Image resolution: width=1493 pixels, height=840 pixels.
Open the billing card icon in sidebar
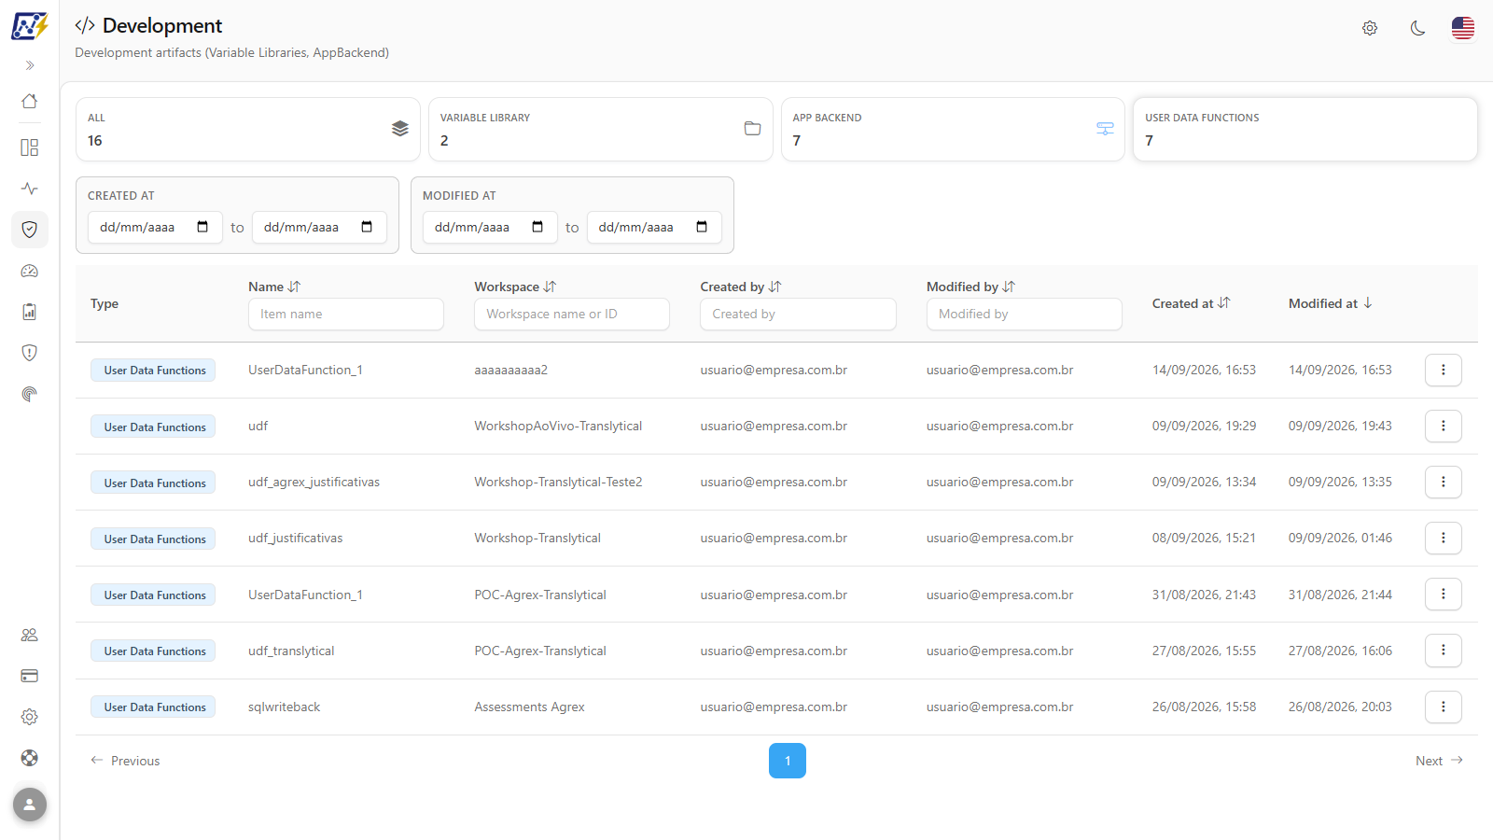click(30, 676)
